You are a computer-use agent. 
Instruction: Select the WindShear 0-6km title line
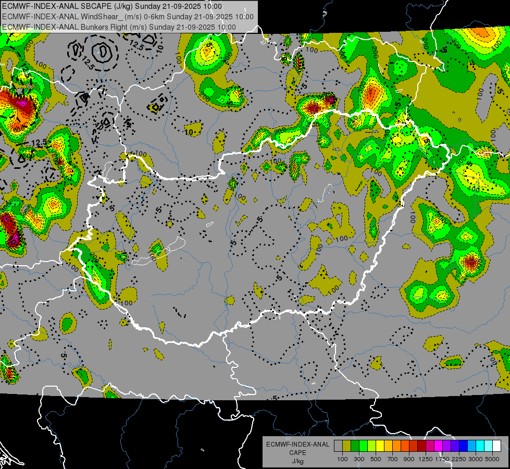(x=128, y=16)
